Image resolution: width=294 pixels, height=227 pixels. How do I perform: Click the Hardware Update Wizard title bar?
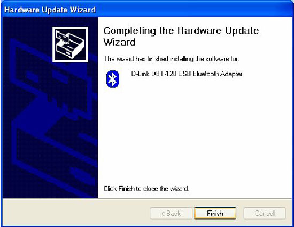tap(147, 10)
